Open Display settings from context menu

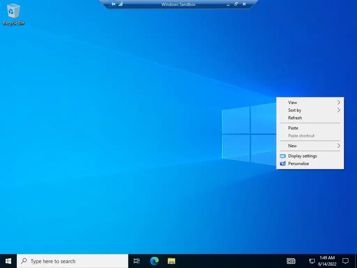[x=310, y=156]
